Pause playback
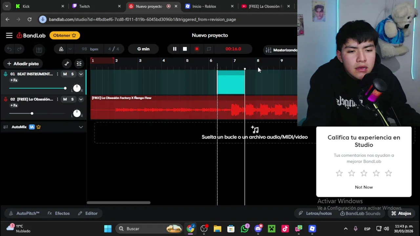 pyautogui.click(x=175, y=49)
